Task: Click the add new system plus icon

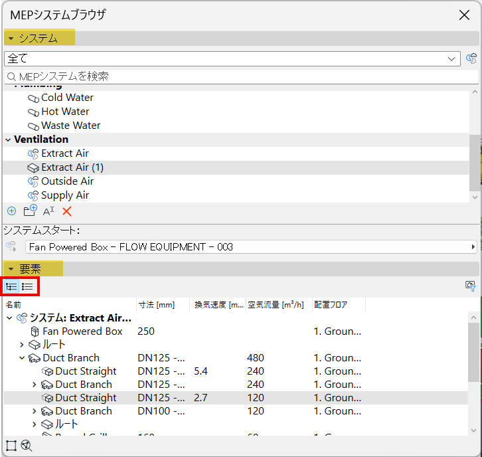Action: [12, 211]
